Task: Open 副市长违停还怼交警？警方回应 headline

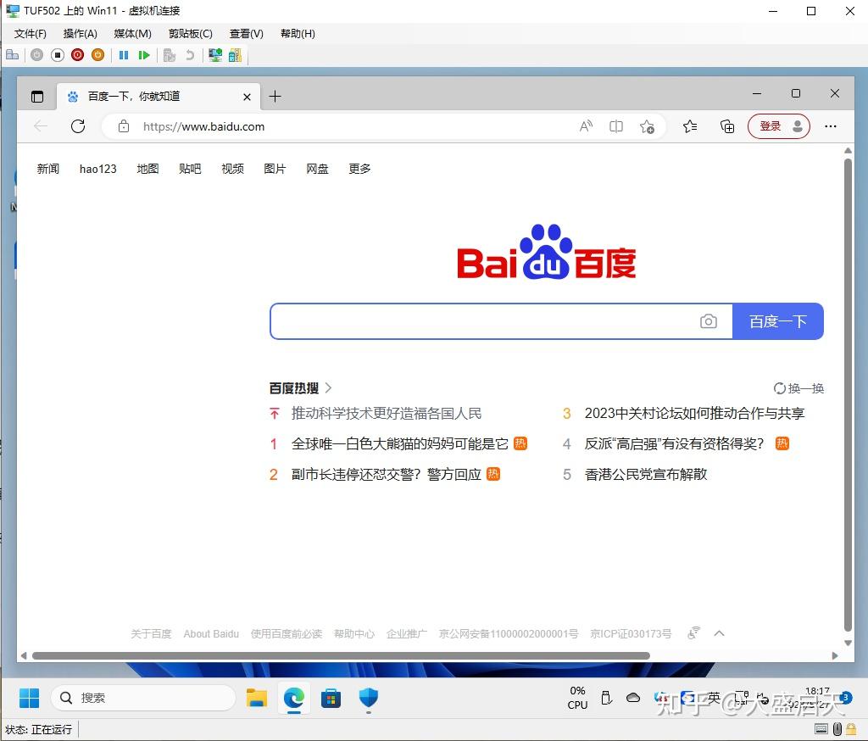Action: pos(386,474)
